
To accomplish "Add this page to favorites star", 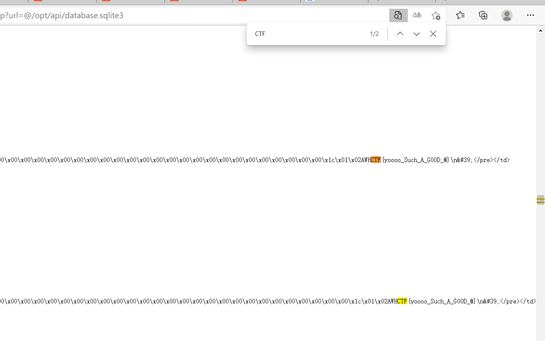I will [x=436, y=16].
